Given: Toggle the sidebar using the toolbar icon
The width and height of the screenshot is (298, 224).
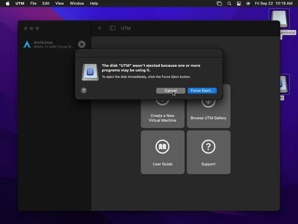Looking at the screenshot, I should coord(113,28).
